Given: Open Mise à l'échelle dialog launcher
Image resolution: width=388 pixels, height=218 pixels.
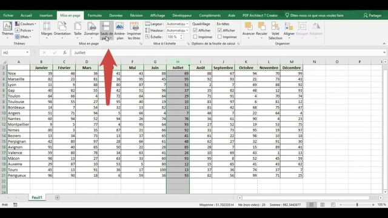Looking at the screenshot, I should click(x=188, y=44).
